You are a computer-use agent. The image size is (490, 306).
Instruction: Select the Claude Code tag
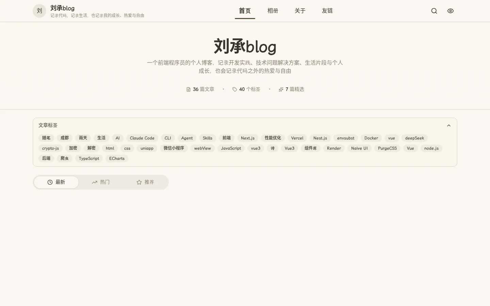(x=142, y=138)
